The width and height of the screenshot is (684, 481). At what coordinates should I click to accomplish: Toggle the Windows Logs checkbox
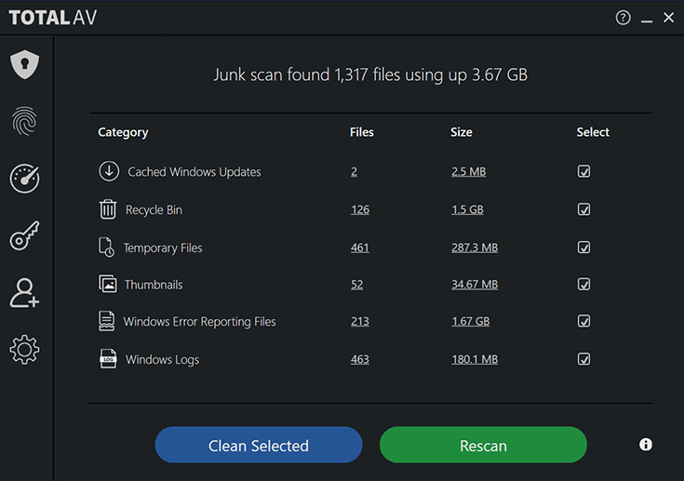tap(583, 359)
